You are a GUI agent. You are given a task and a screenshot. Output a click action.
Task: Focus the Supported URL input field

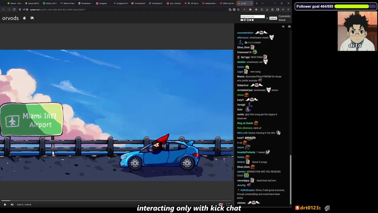[252, 17]
